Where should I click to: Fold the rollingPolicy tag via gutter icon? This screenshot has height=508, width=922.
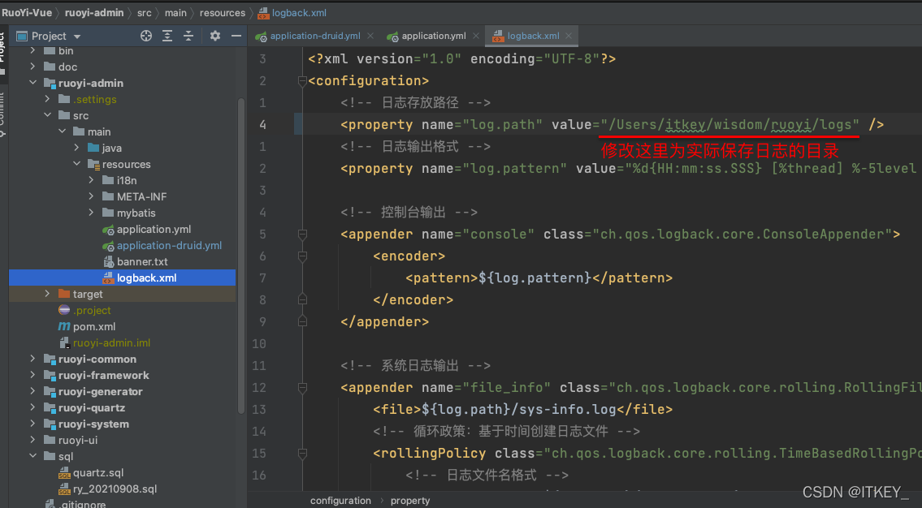pyautogui.click(x=302, y=454)
